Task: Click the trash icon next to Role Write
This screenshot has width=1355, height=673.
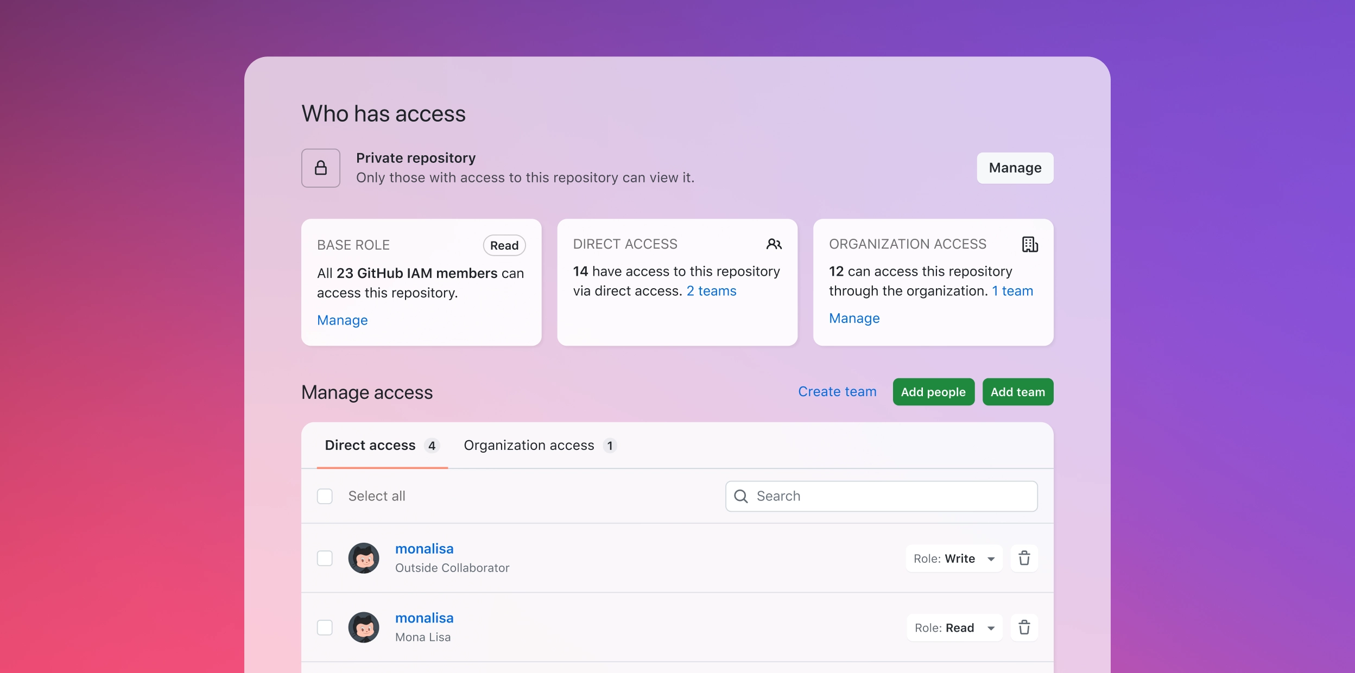Action: click(x=1025, y=558)
